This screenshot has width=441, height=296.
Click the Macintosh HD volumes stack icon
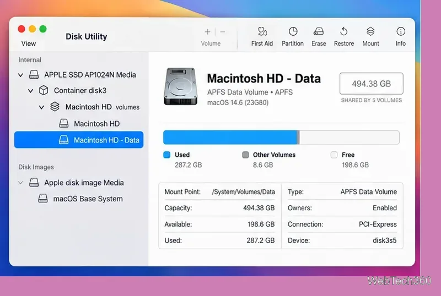(x=55, y=107)
